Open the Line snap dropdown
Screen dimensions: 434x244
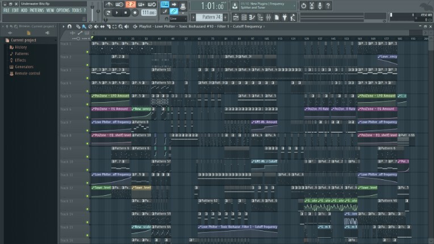tap(178, 19)
